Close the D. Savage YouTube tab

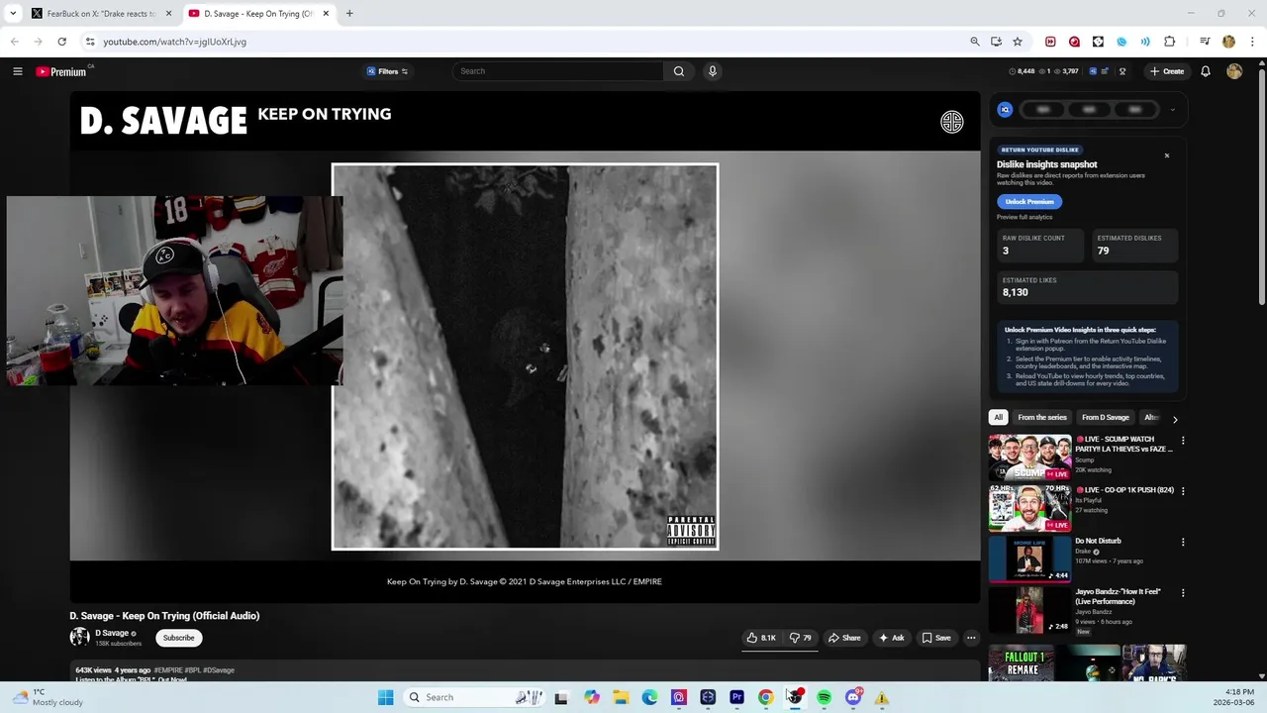326,14
